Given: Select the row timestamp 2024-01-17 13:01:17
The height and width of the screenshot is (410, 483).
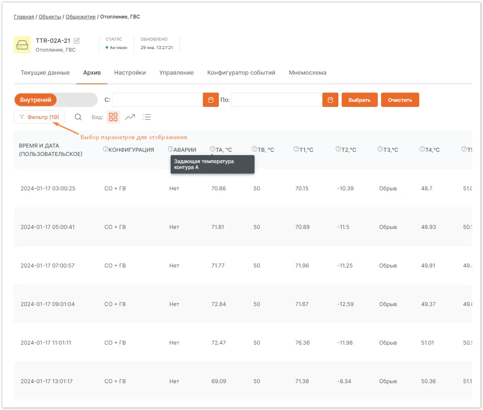Looking at the screenshot, I should tap(47, 381).
